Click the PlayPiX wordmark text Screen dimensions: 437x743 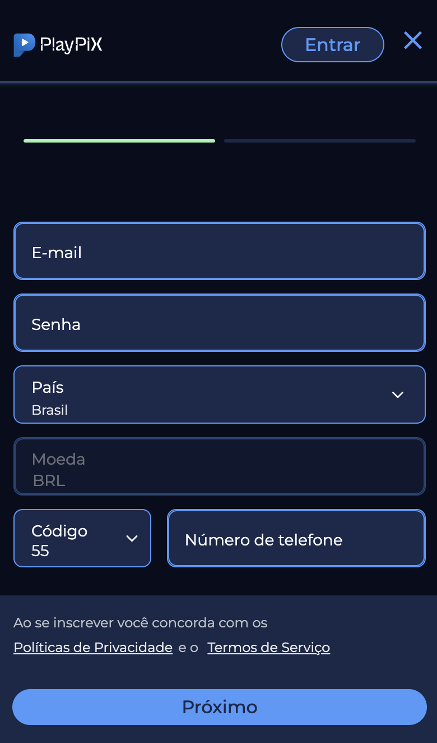coord(71,45)
